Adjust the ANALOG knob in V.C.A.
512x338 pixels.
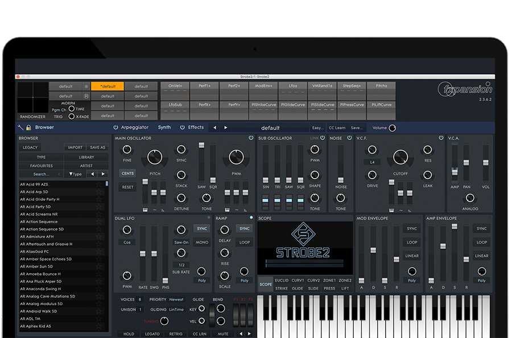click(x=470, y=198)
